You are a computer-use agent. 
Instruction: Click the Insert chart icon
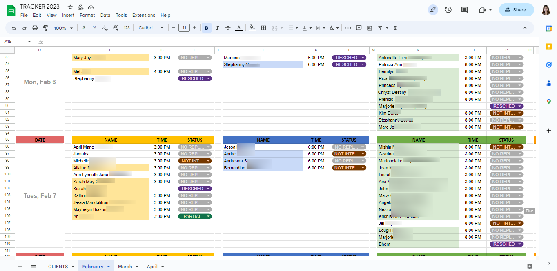[x=370, y=28]
